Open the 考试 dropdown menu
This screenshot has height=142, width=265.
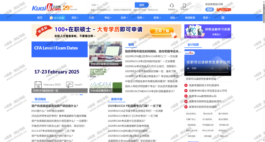tap(108, 18)
